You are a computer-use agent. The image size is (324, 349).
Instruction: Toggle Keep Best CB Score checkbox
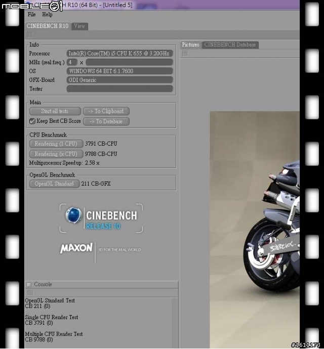point(32,121)
